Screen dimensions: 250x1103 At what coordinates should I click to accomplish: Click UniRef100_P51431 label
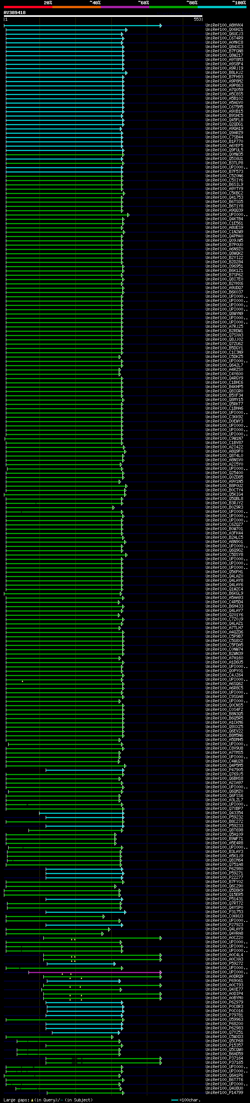tap(224, 899)
